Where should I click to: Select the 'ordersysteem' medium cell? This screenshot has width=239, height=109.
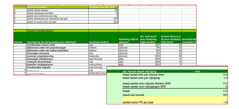[x=103, y=65]
